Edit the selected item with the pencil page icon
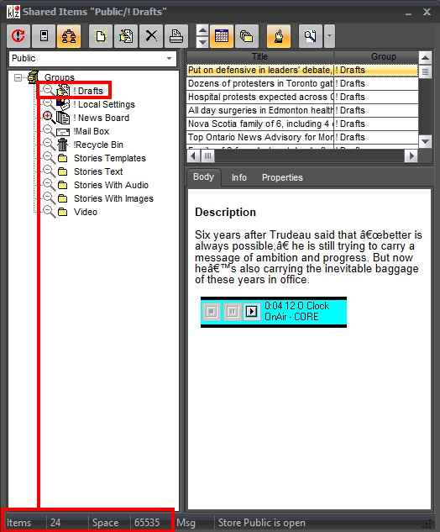This screenshot has width=440, height=532. point(126,36)
